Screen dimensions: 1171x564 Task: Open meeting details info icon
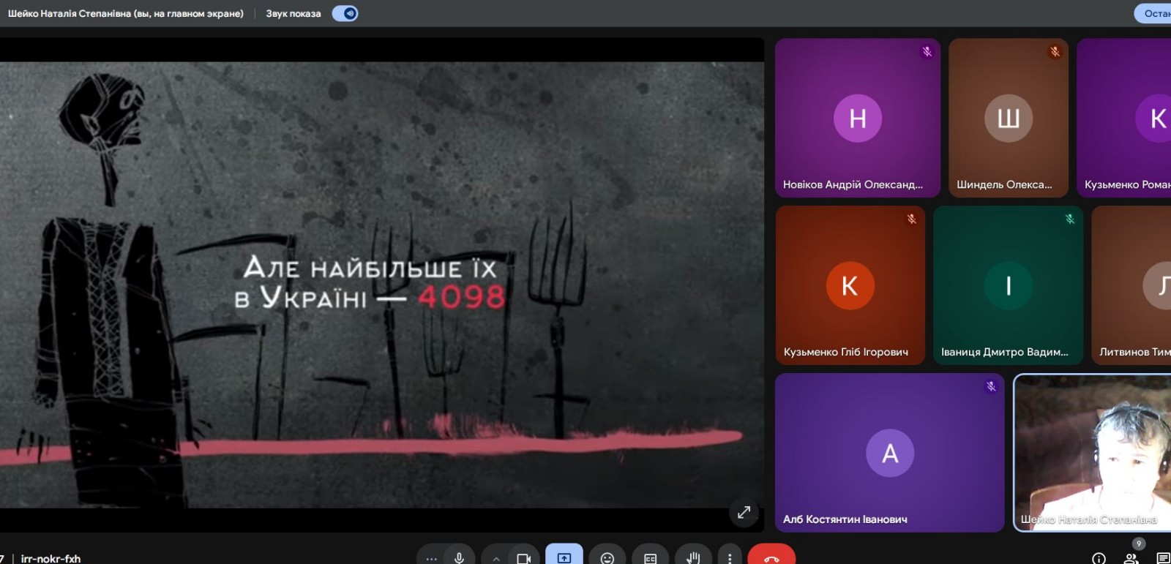pos(1099,558)
